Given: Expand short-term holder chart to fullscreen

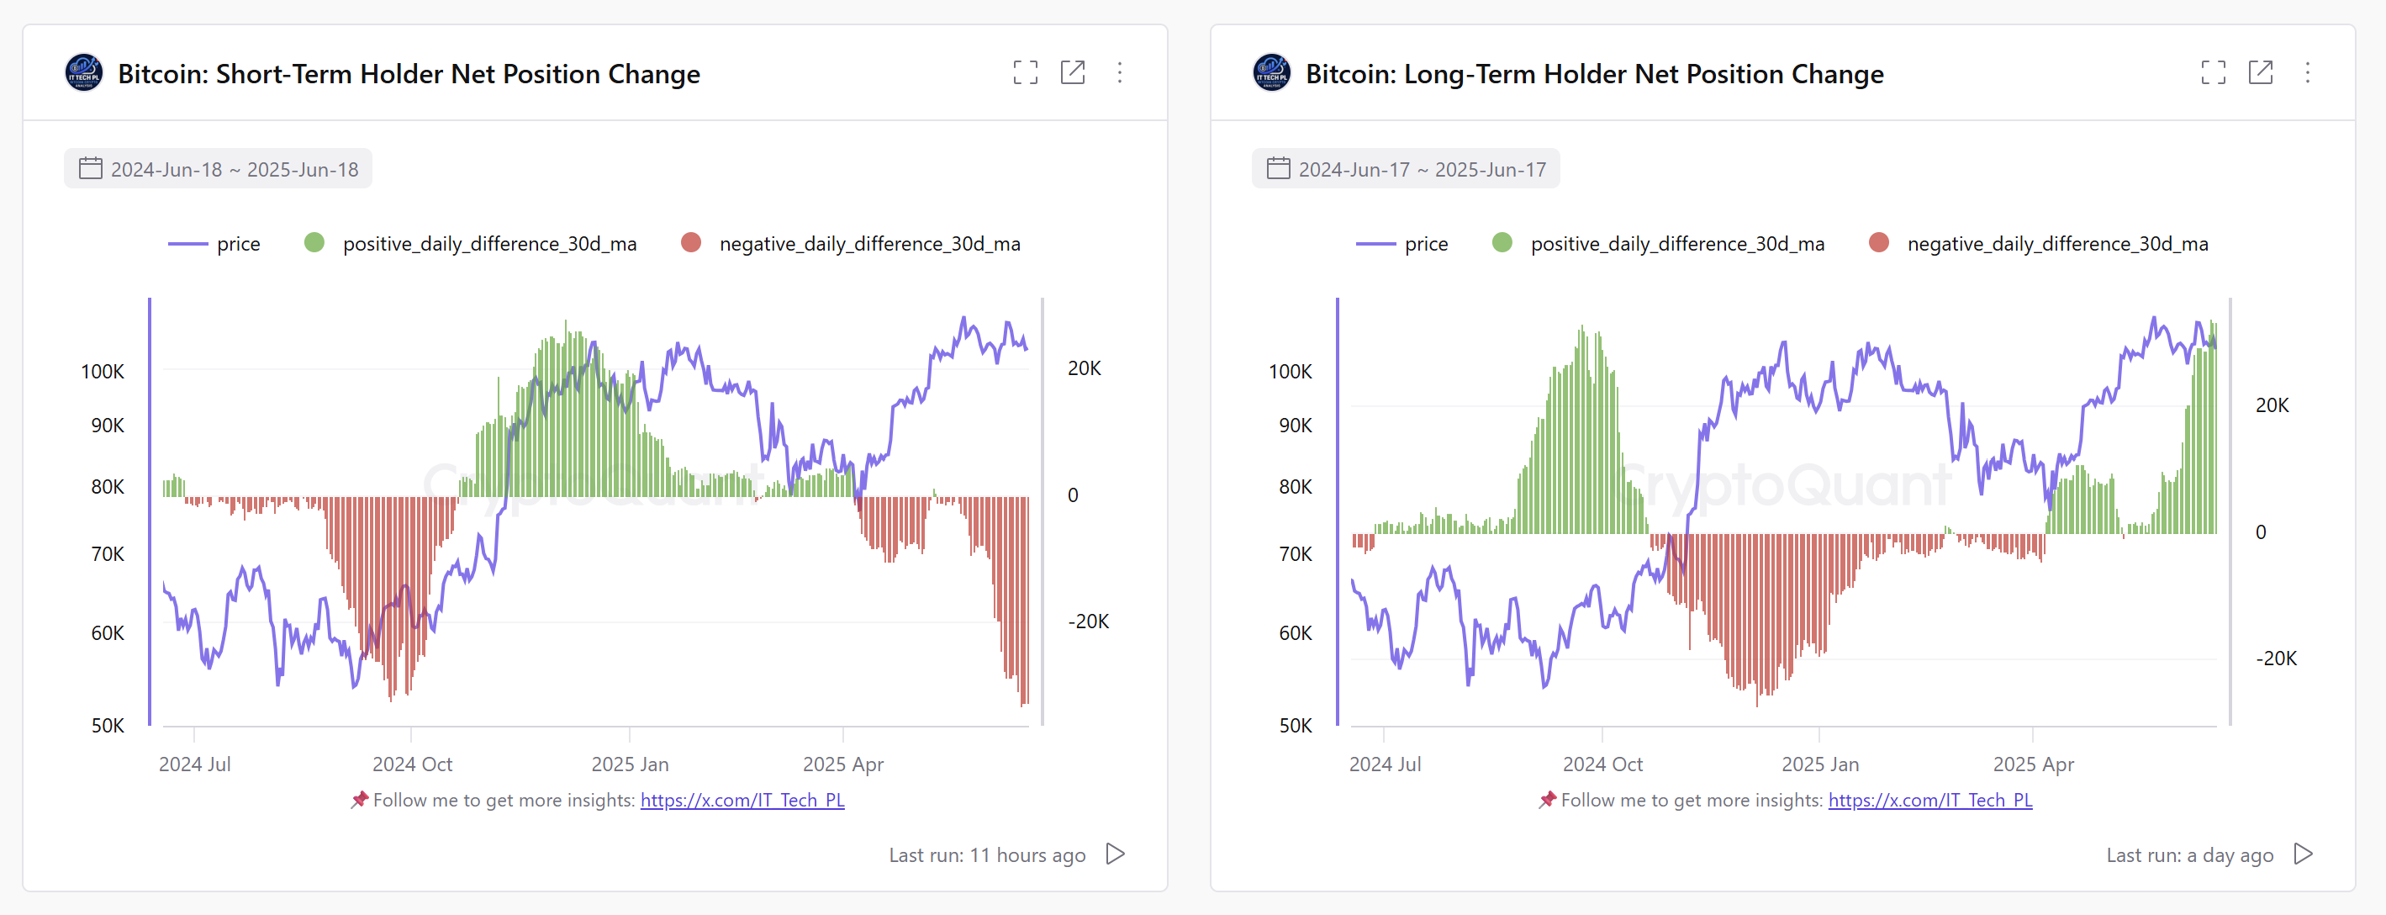Looking at the screenshot, I should (1027, 72).
